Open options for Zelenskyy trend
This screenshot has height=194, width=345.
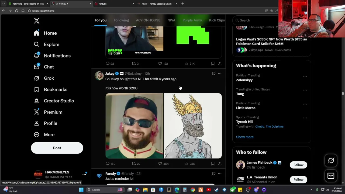tap(305, 76)
